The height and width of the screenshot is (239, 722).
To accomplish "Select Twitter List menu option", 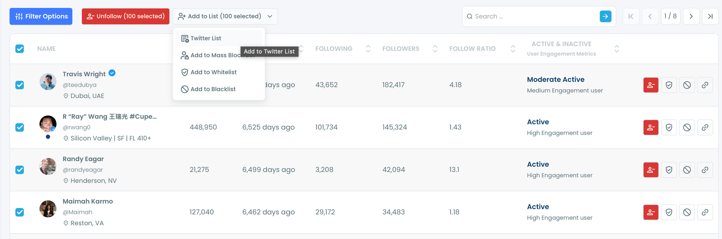I will tap(206, 38).
